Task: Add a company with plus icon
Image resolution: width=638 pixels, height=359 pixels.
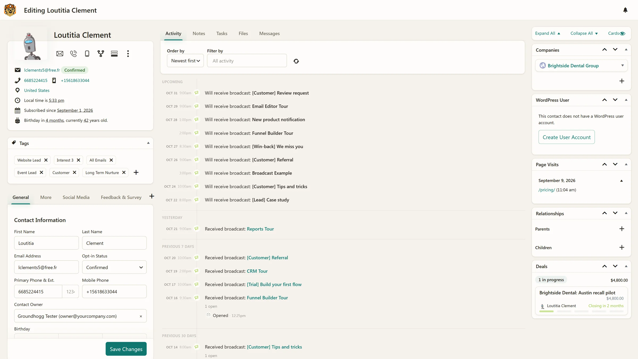Action: click(x=622, y=81)
